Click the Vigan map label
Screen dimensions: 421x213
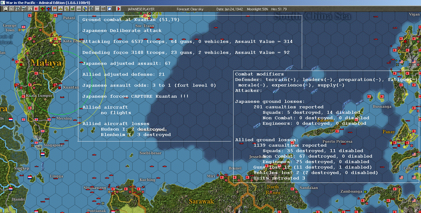(414, 14)
